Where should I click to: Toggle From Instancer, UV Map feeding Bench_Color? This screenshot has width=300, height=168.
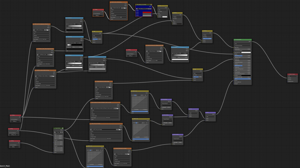[x=94, y=14]
